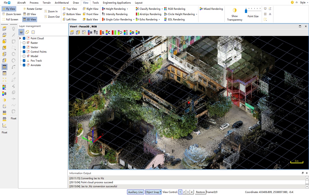Switch to Left View
The height and width of the screenshot is (195, 309).
coord(70,19)
